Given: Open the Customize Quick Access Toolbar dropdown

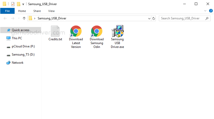Looking at the screenshot, I should tap(23, 4).
